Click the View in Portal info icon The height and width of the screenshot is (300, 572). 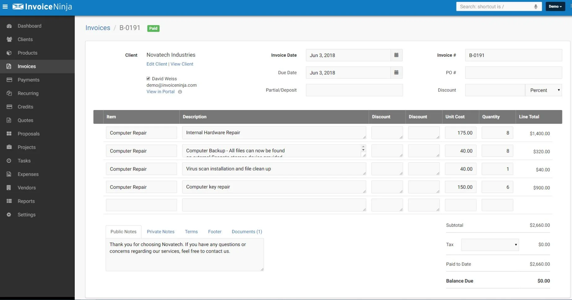coord(180,92)
